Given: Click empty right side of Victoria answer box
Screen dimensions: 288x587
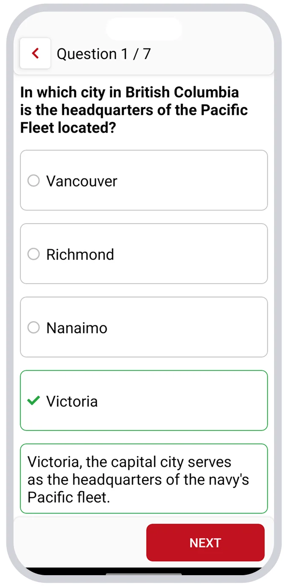Looking at the screenshot, I should click(211, 401).
